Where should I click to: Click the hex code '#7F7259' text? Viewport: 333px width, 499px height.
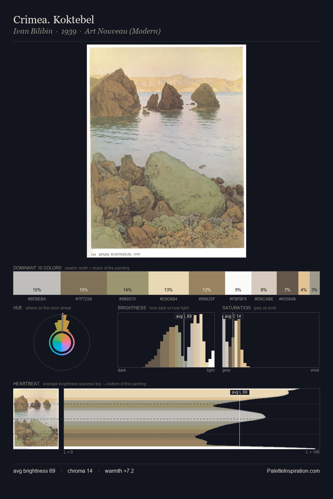(x=84, y=299)
